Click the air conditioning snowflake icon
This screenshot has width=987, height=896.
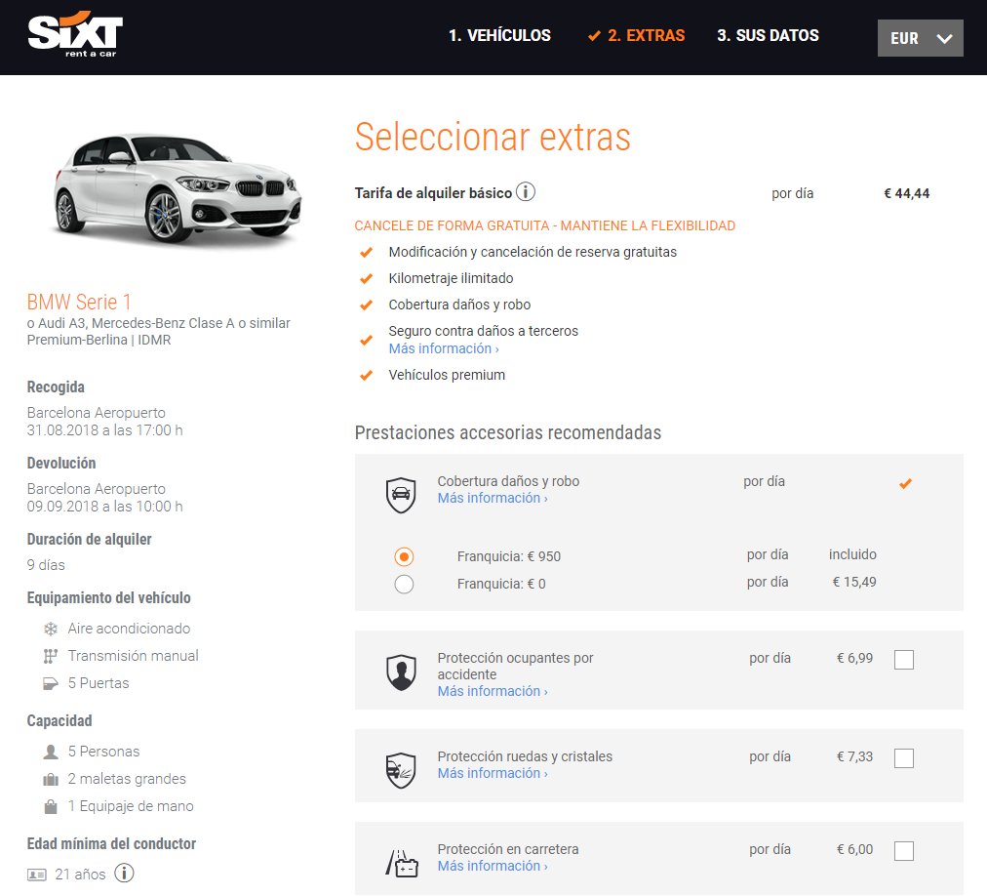click(51, 629)
